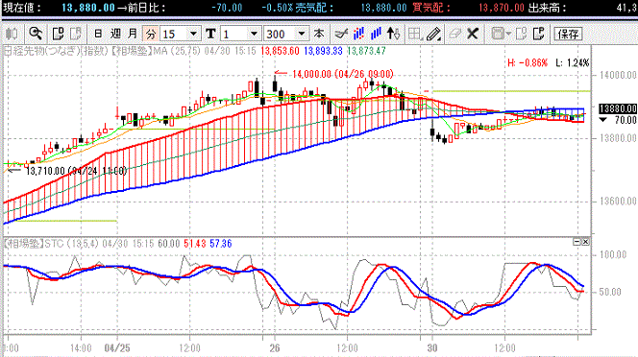
Task: Click the grayed document copy icon
Action: pos(521,34)
